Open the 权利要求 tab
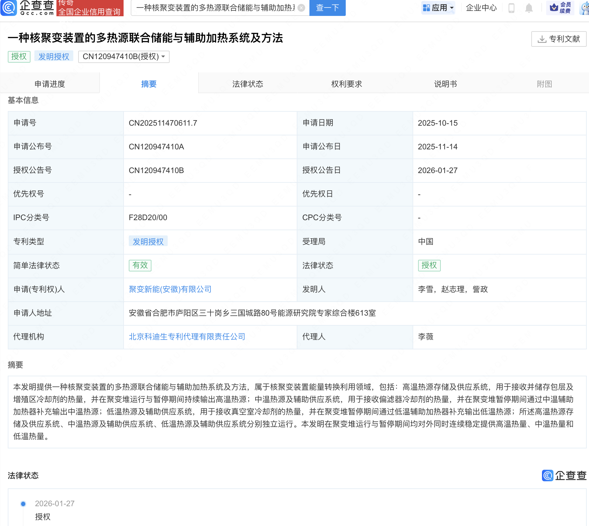This screenshot has height=526, width=589. [x=346, y=84]
